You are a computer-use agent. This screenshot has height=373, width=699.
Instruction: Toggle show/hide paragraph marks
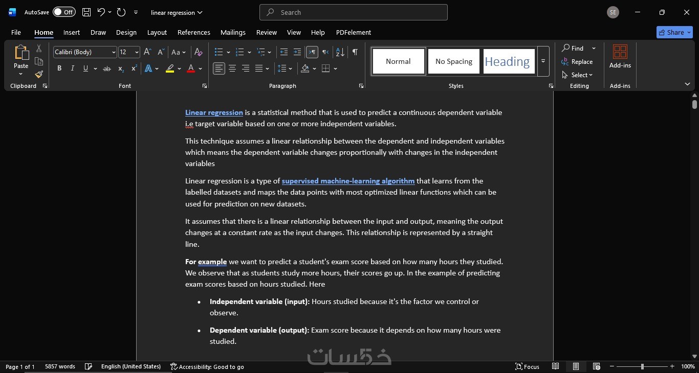[355, 52]
